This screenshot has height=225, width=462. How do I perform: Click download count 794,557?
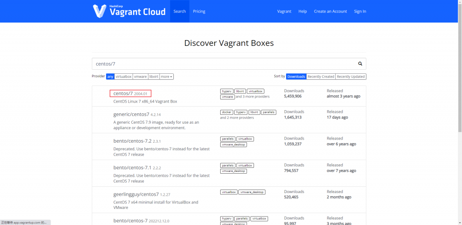click(291, 171)
